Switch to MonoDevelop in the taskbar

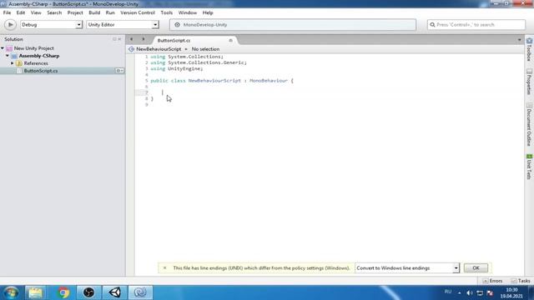coord(140,292)
